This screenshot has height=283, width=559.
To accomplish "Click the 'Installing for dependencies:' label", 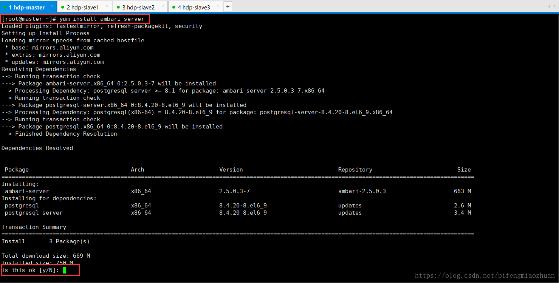I will tap(49, 198).
